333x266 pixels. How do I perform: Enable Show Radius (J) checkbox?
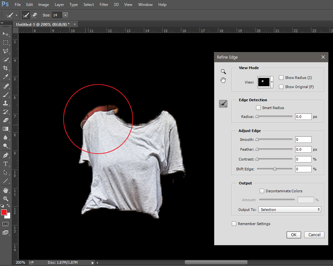pos(281,78)
